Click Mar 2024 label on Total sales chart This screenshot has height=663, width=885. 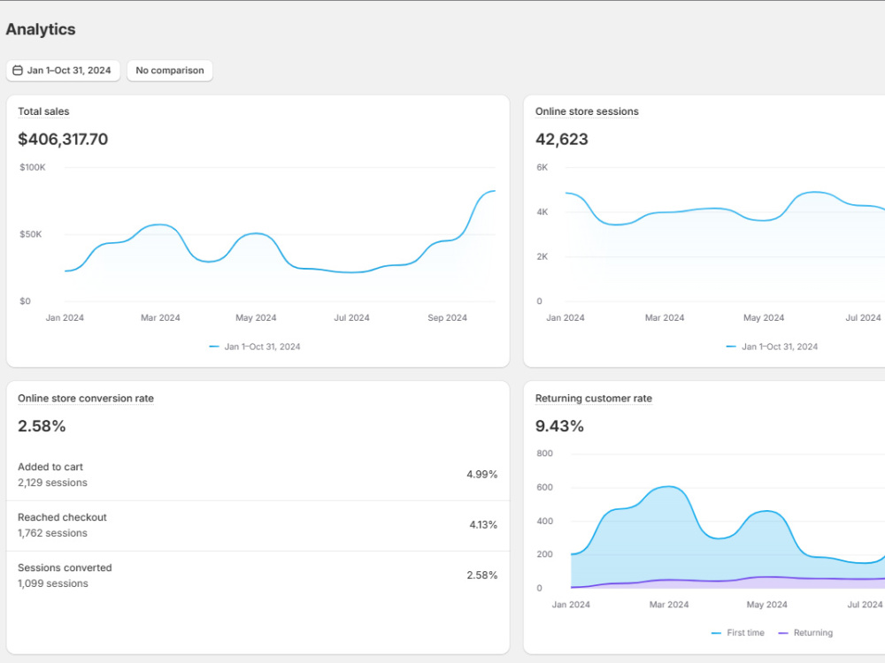point(160,318)
